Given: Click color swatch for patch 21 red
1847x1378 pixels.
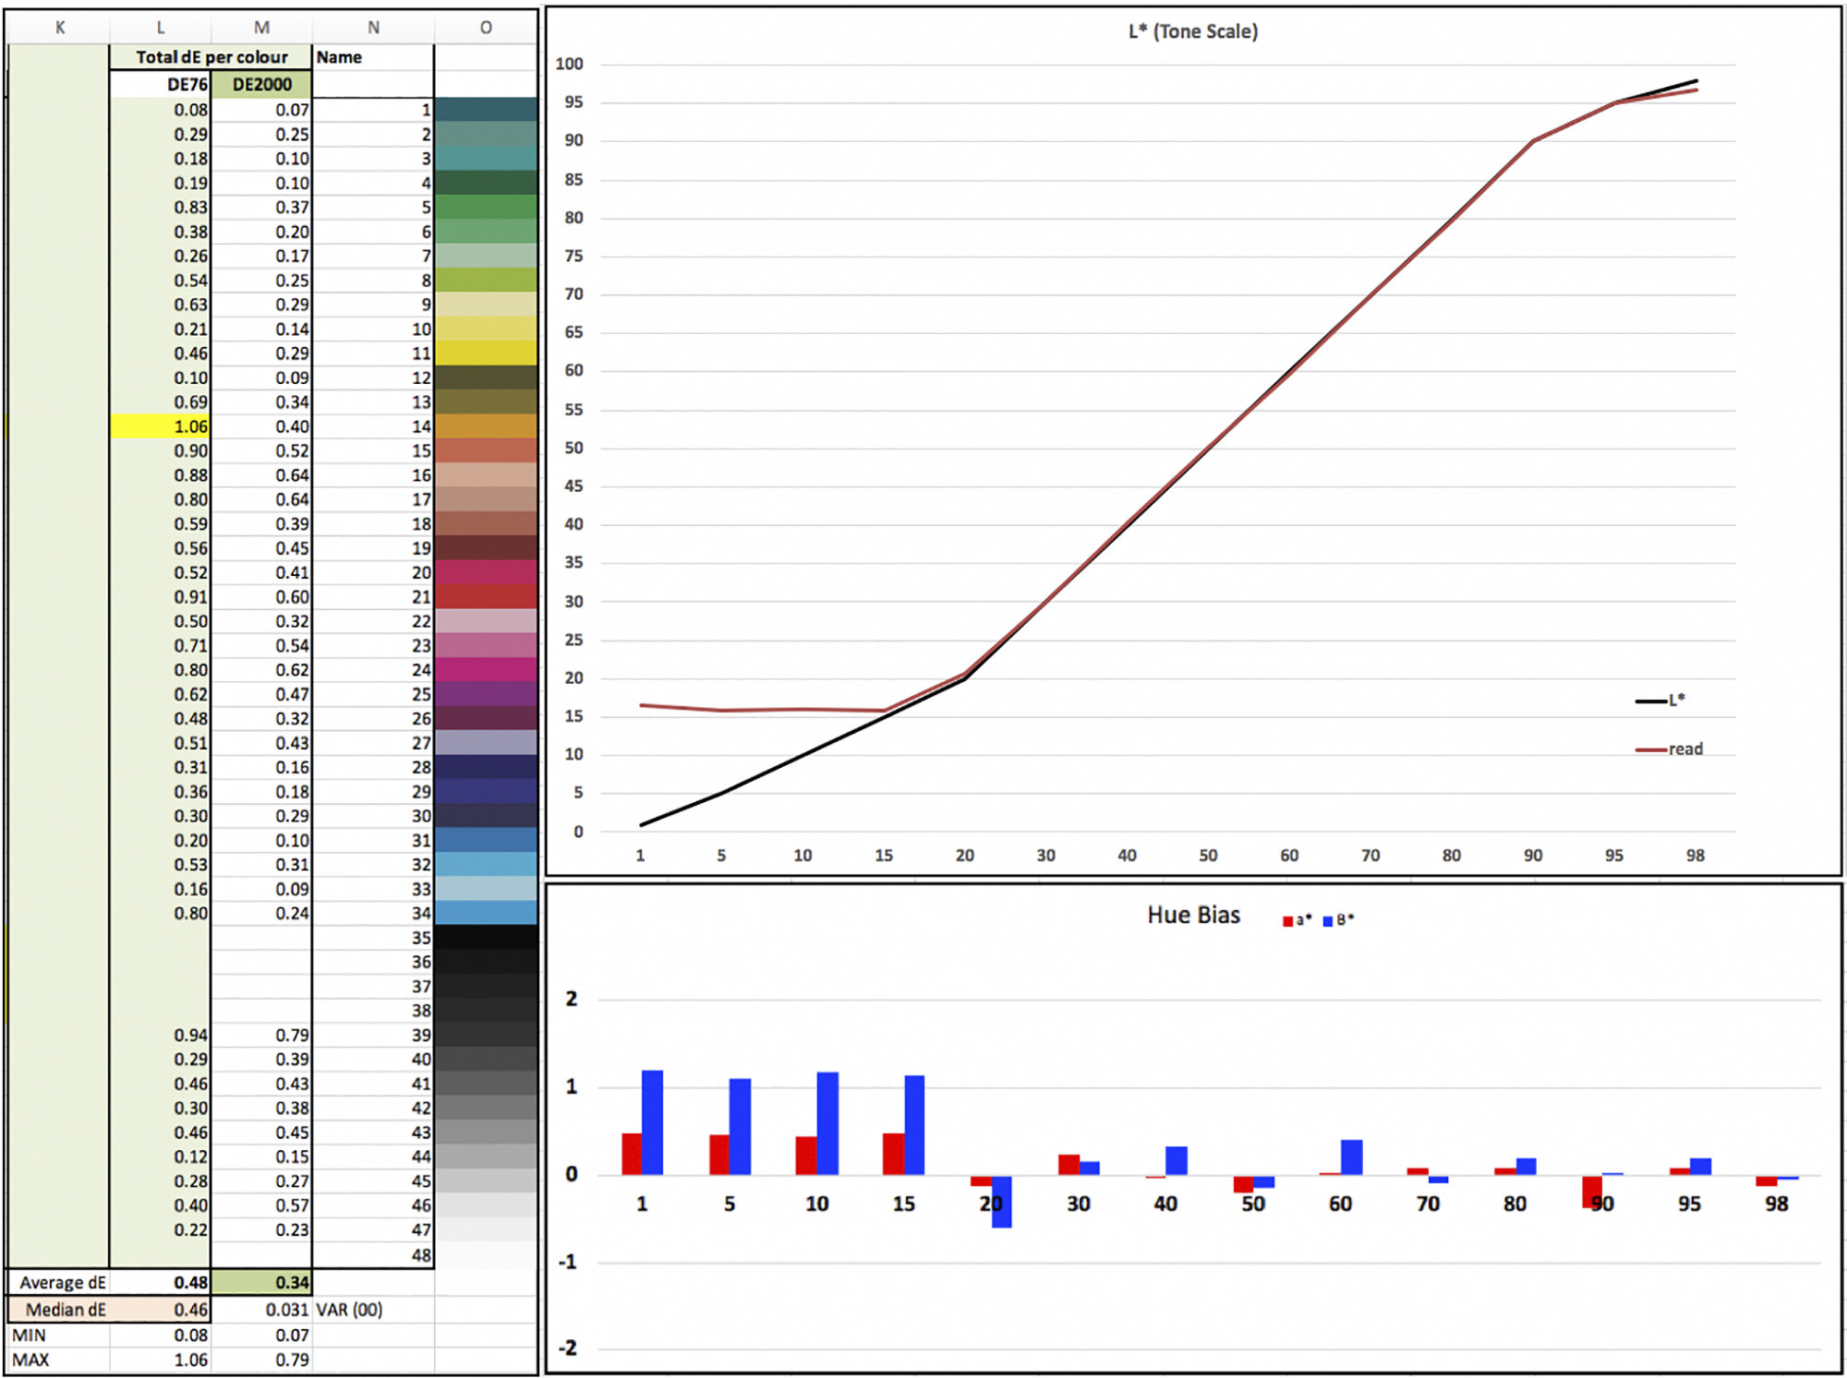Looking at the screenshot, I should [x=486, y=597].
